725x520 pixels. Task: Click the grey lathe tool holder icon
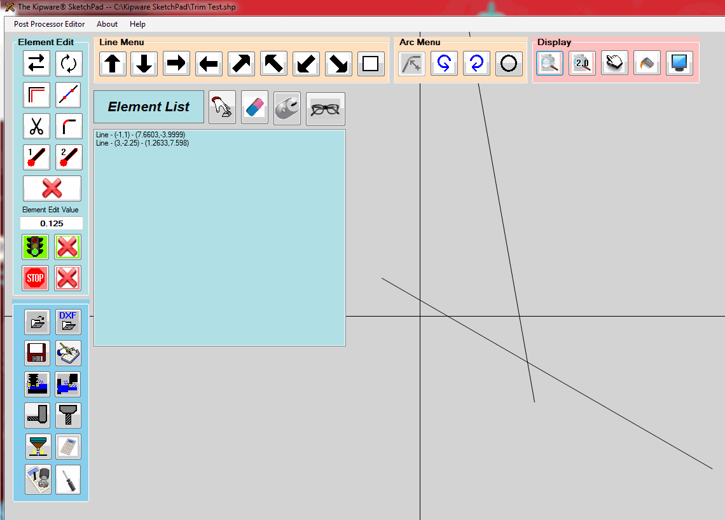37,415
